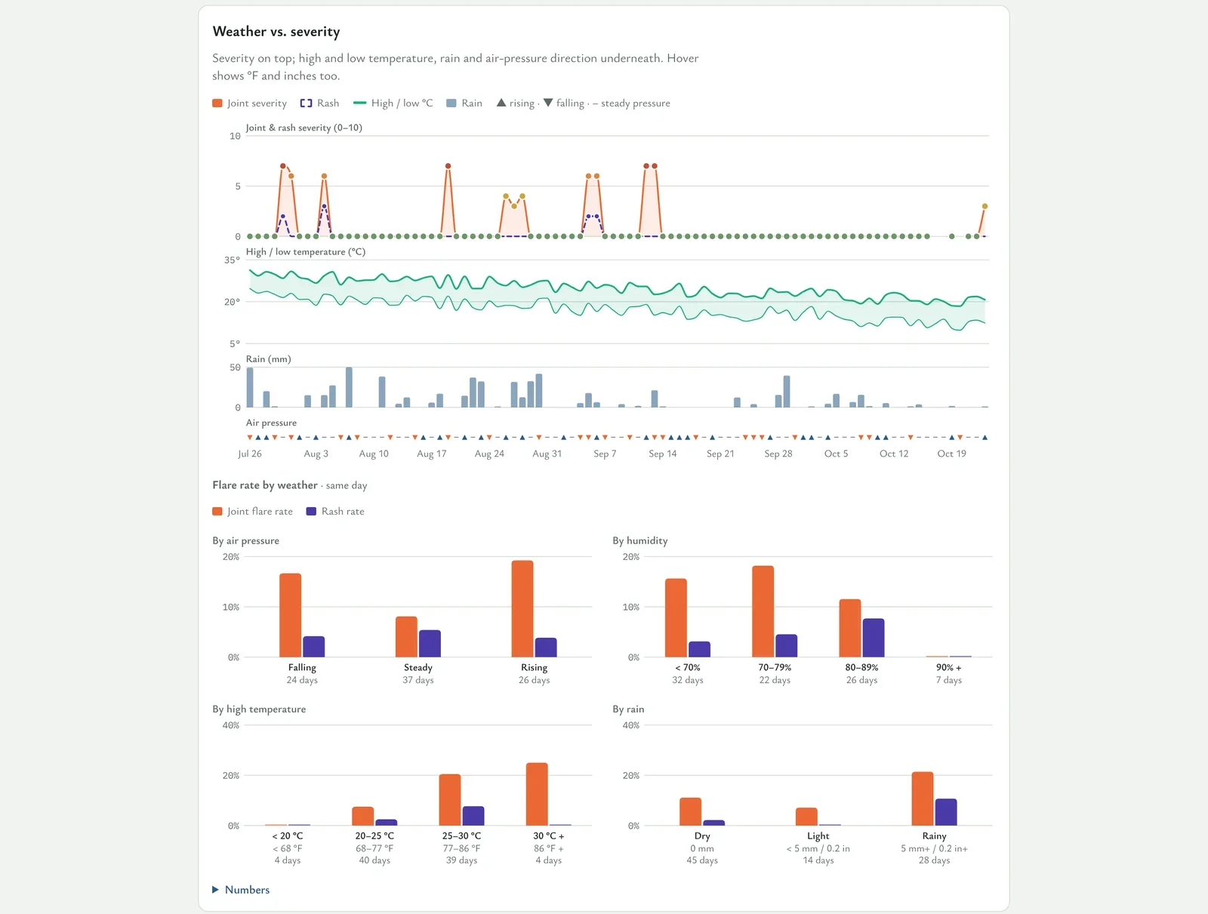Click the 70–79% humidity joint flare bar
1208x914 pixels.
(x=763, y=611)
